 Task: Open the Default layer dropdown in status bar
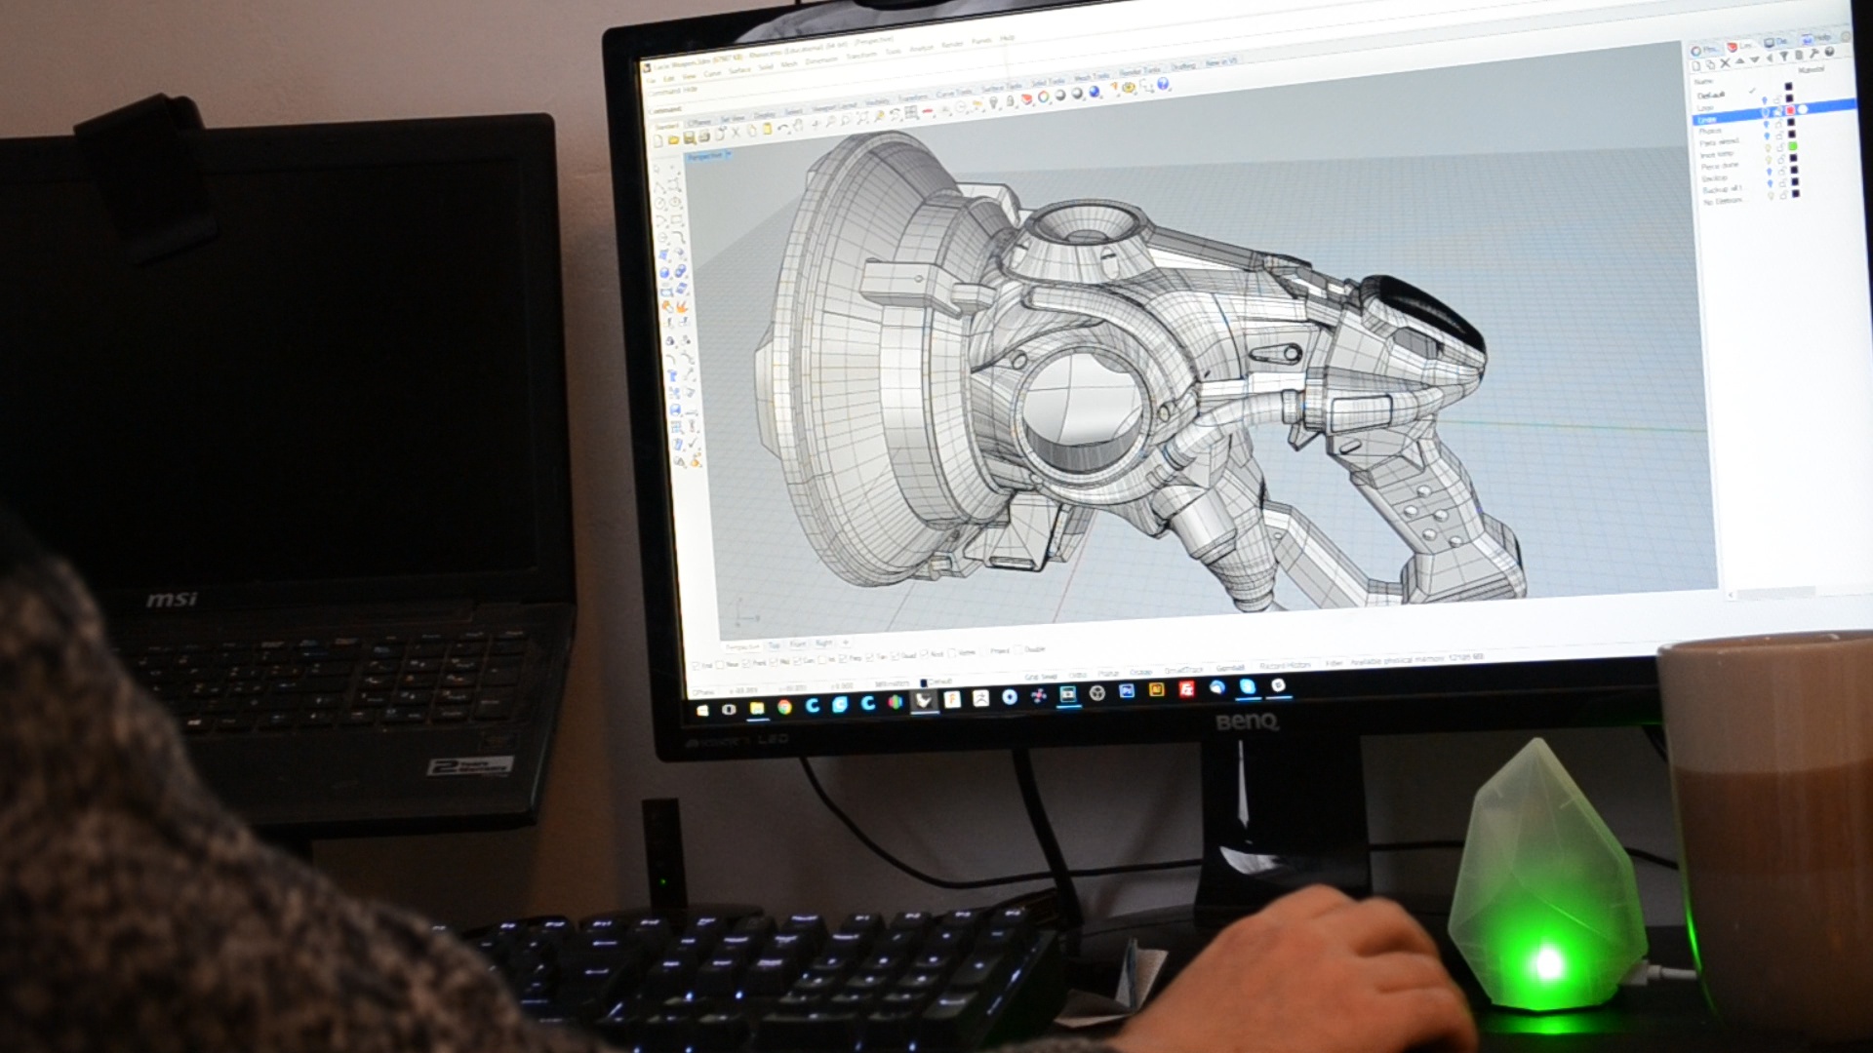click(x=936, y=682)
